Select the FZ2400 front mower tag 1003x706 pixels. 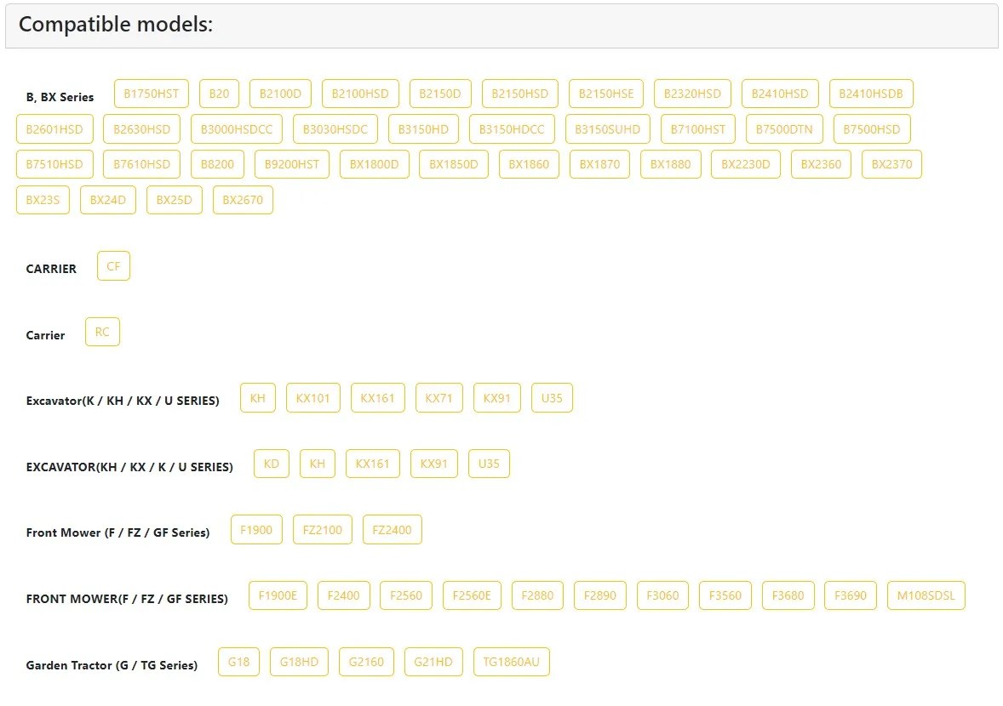click(x=393, y=530)
